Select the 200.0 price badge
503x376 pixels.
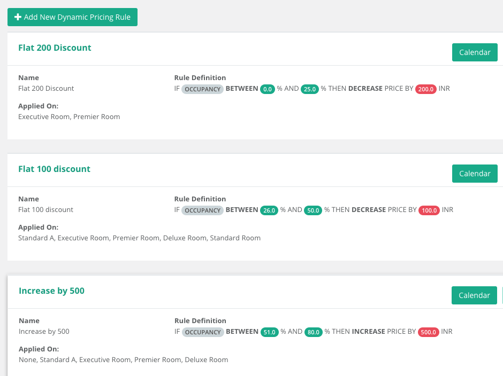(426, 89)
